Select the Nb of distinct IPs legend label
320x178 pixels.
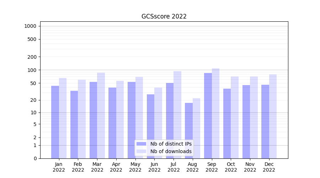pyautogui.click(x=171, y=144)
